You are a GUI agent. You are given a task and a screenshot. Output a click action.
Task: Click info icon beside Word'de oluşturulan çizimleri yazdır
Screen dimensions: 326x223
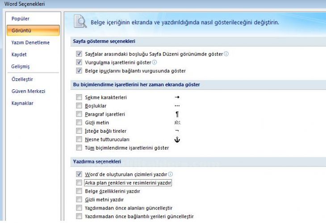(x=170, y=174)
